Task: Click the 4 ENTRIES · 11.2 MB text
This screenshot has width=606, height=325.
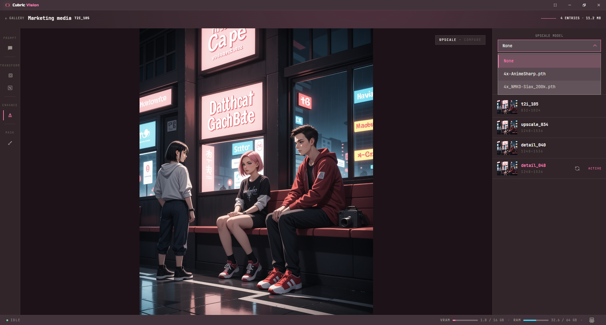Action: point(580,18)
